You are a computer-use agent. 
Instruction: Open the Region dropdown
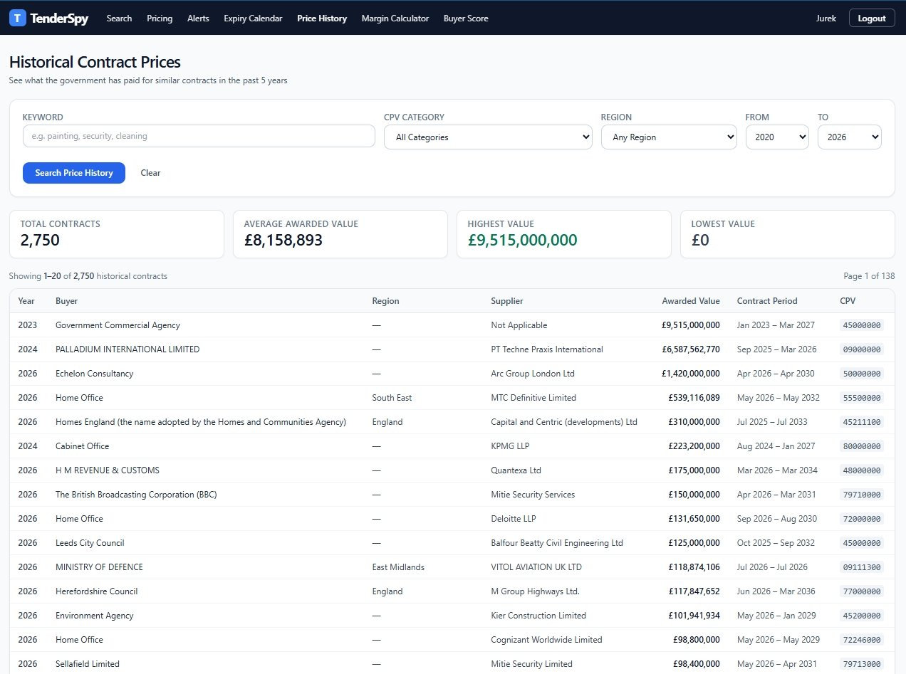[x=669, y=137]
